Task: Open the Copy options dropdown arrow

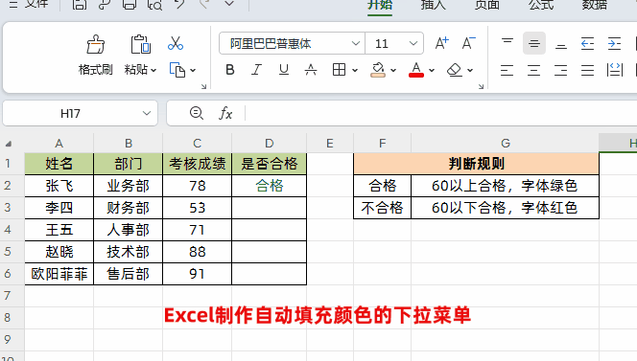Action: click(x=193, y=71)
